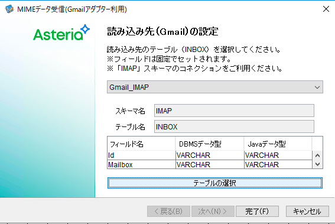Click the キャンセル button
Screen dimensions: 335x224
(307, 212)
